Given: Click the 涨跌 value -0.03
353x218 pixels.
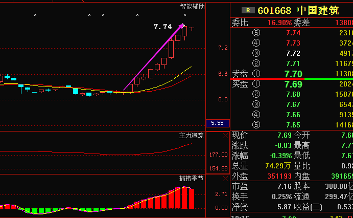Looking at the screenshot, I should [283, 145].
